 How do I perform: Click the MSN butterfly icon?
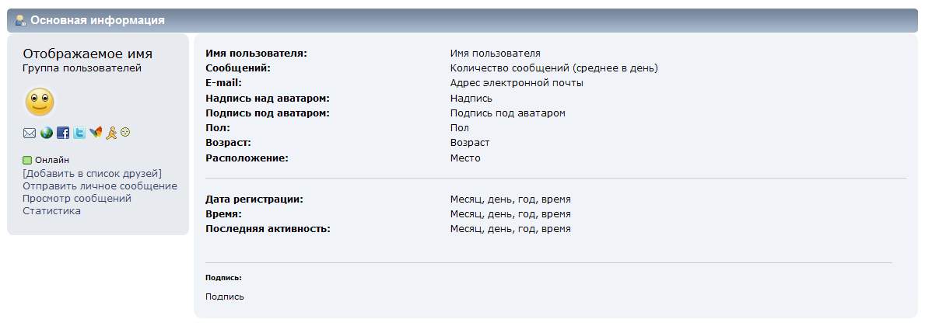pos(96,133)
